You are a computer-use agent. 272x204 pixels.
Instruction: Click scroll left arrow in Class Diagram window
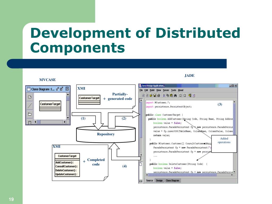tap(36, 122)
